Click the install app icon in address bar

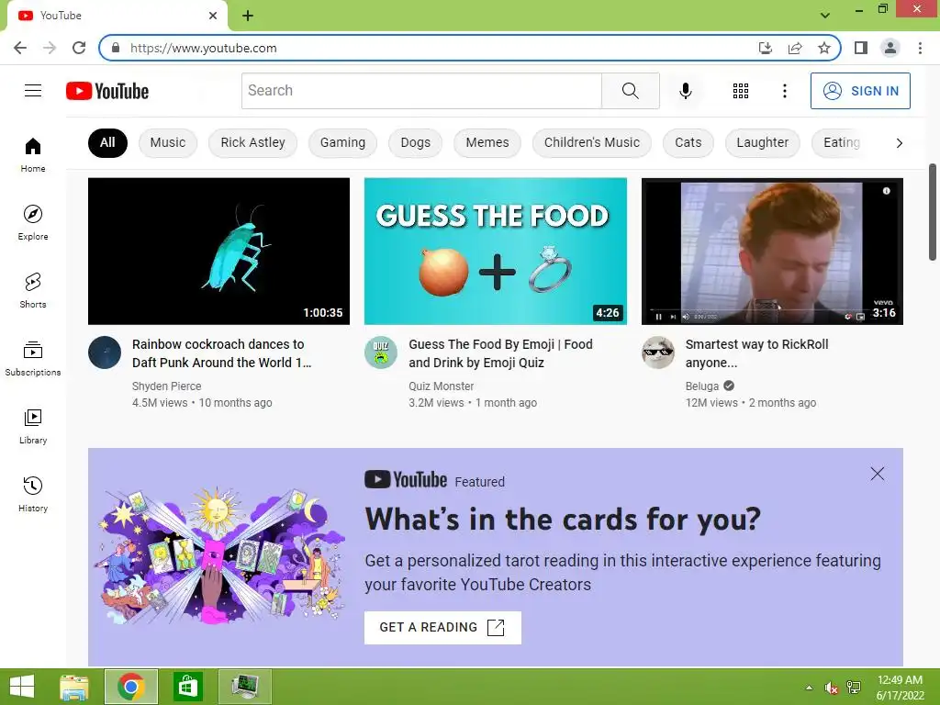[765, 48]
